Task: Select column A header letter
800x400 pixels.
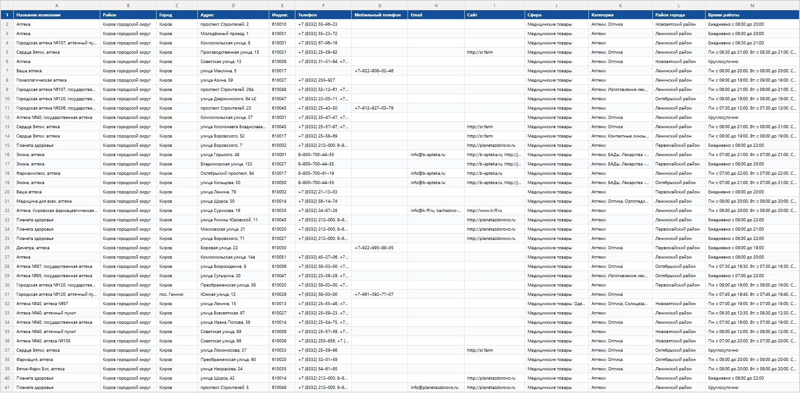Action: [x=57, y=5]
